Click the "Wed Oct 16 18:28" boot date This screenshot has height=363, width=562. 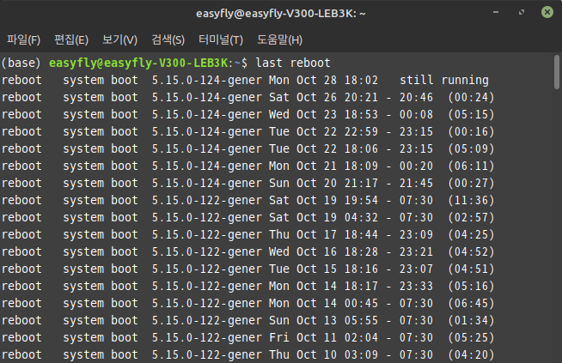pos(323,252)
